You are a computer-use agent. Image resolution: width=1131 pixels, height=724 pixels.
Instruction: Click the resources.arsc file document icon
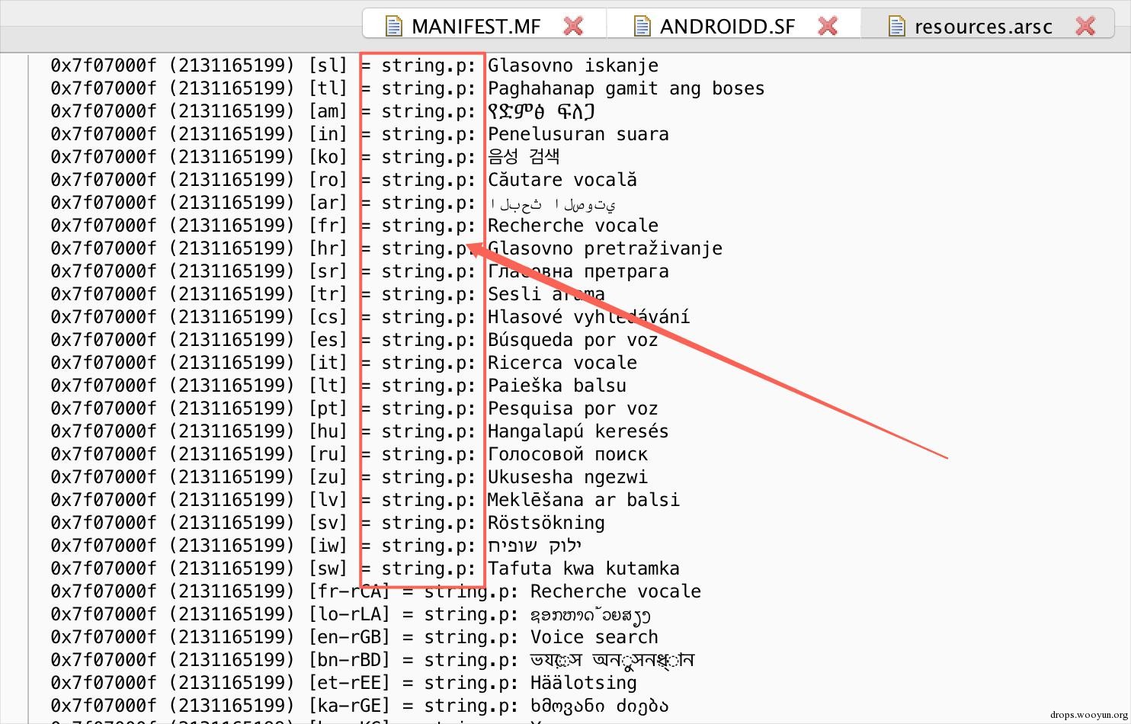(897, 26)
